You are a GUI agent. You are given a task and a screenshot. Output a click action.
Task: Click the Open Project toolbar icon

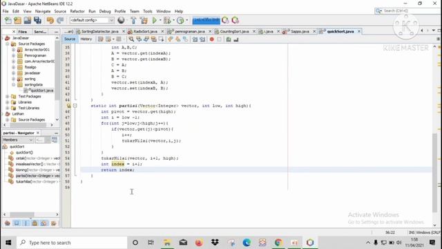[28, 20]
